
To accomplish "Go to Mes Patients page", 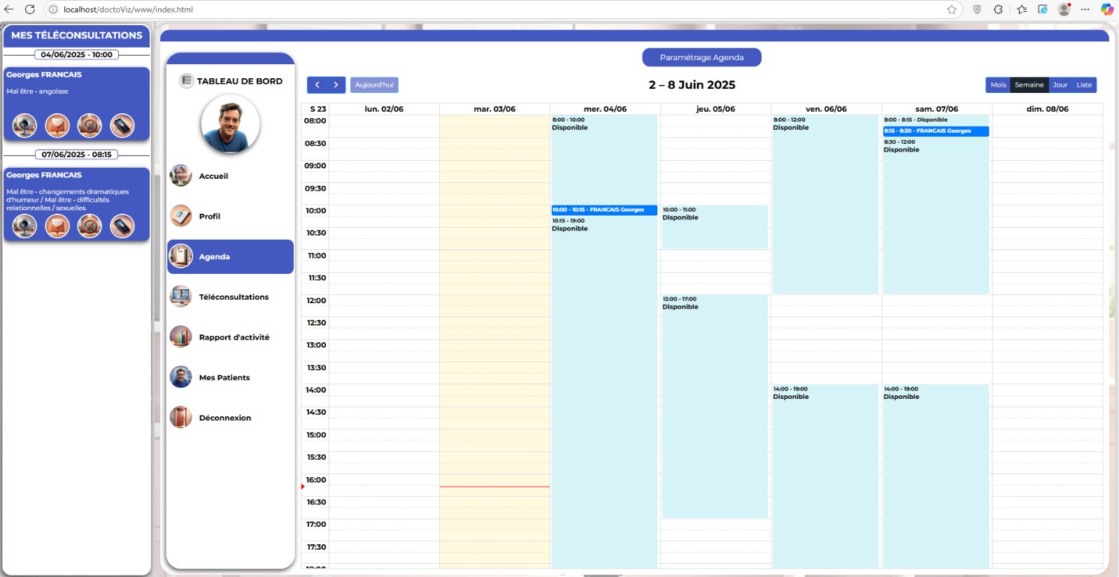I will click(224, 378).
